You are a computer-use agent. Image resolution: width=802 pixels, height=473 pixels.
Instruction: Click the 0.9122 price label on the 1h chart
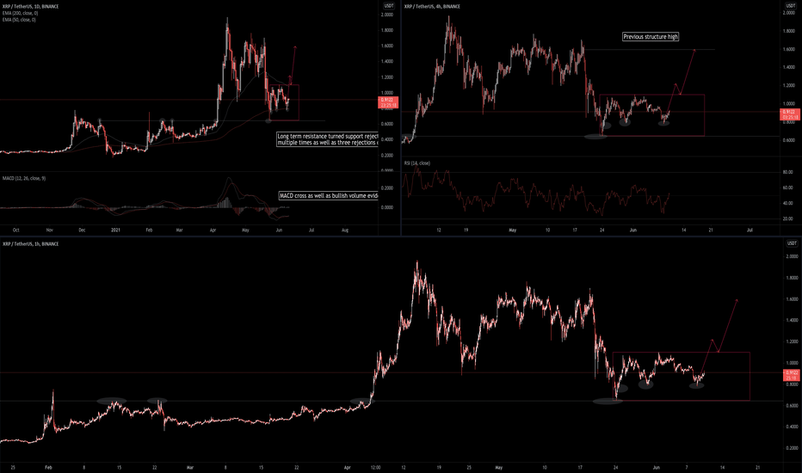[x=792, y=375]
